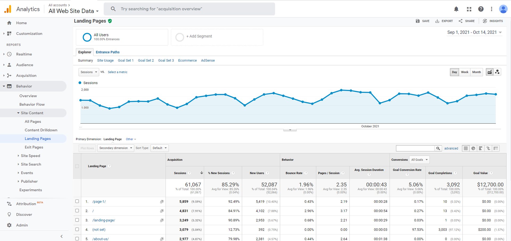511x241 pixels.
Task: Change Sort Type from Default
Action: (x=159, y=148)
